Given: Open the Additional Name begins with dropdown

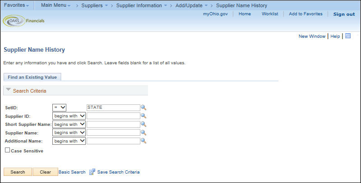Looking at the screenshot, I should click(69, 141).
